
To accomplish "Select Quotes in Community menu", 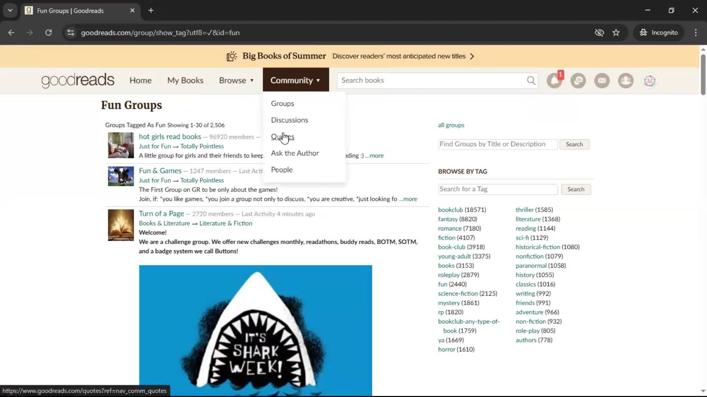I will (282, 137).
